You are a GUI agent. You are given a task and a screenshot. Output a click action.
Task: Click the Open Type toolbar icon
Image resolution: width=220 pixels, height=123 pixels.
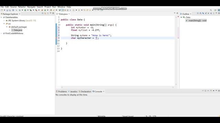tap(51, 10)
